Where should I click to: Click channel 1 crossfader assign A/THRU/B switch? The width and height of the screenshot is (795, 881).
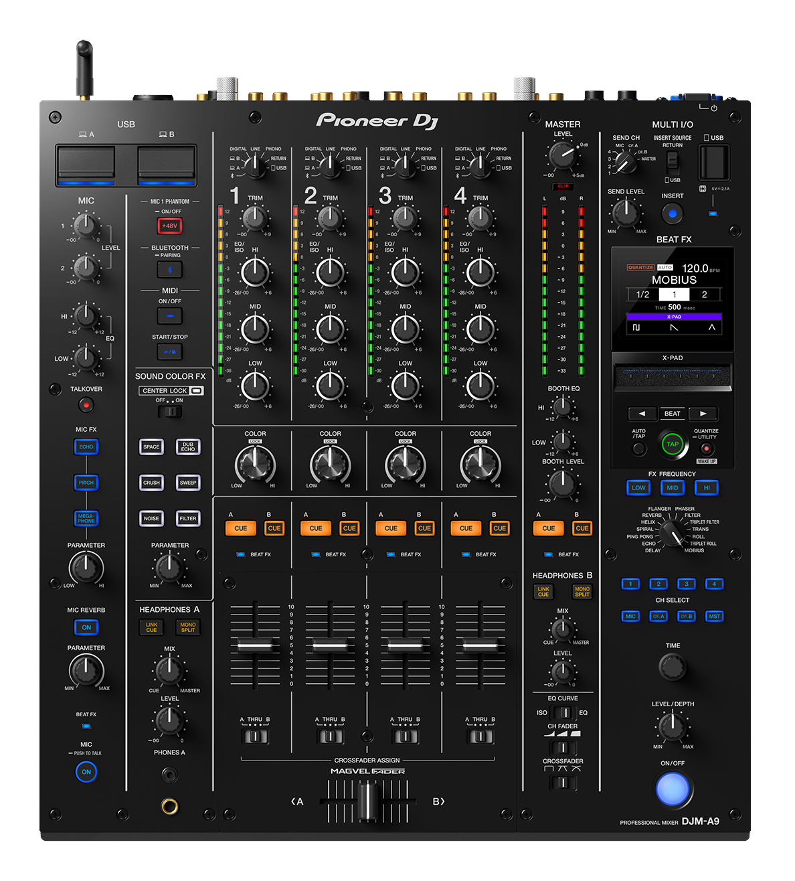[255, 736]
